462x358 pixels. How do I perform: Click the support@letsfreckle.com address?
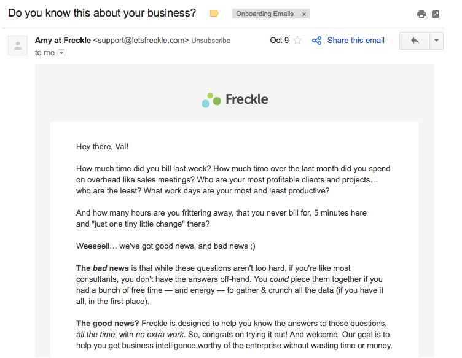141,41
